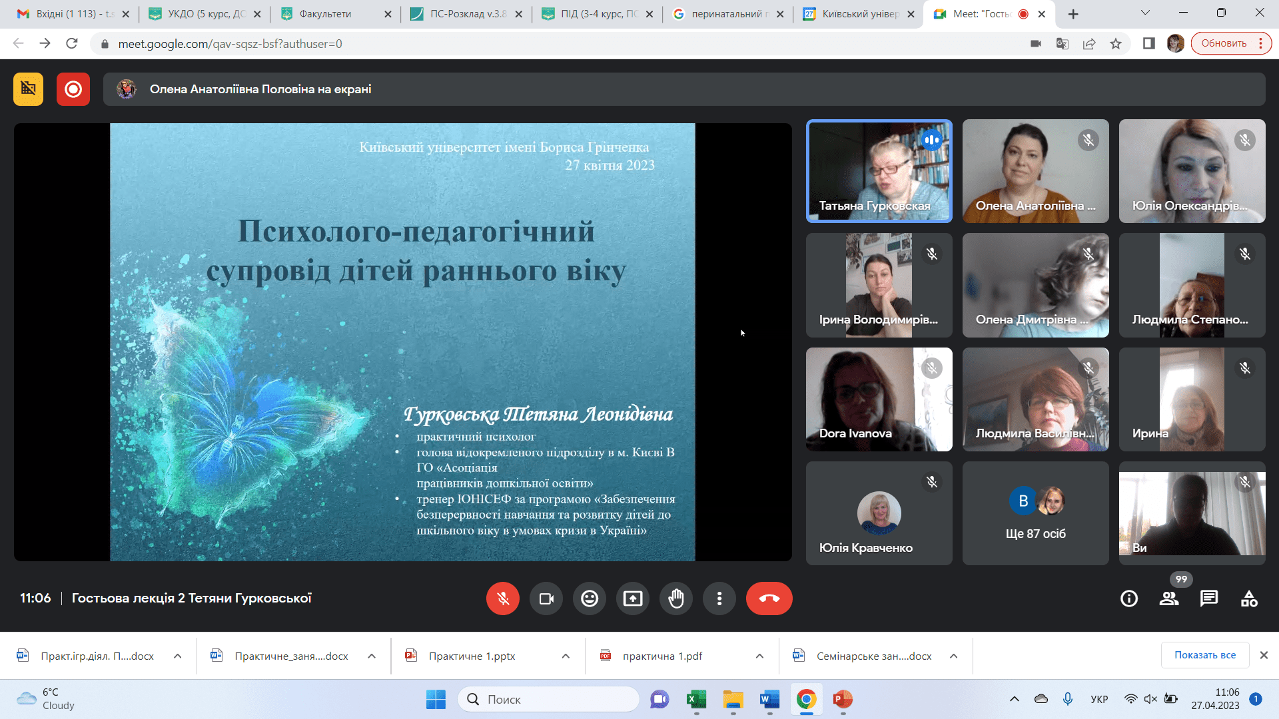Open the meeting chat panel
Image resolution: width=1279 pixels, height=719 pixels.
pyautogui.click(x=1209, y=599)
